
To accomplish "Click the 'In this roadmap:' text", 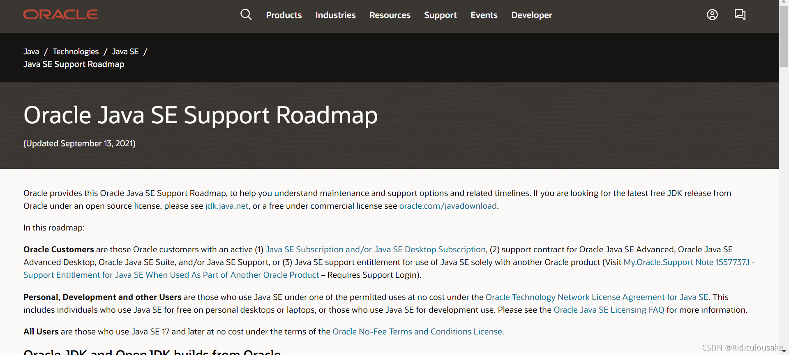I will click(x=54, y=228).
